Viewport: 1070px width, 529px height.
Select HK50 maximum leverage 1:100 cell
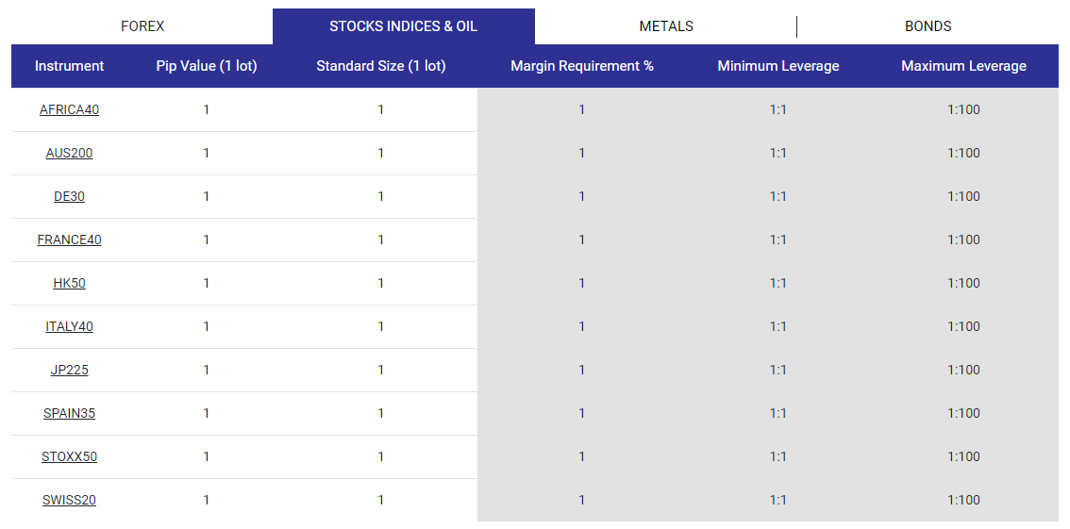963,283
